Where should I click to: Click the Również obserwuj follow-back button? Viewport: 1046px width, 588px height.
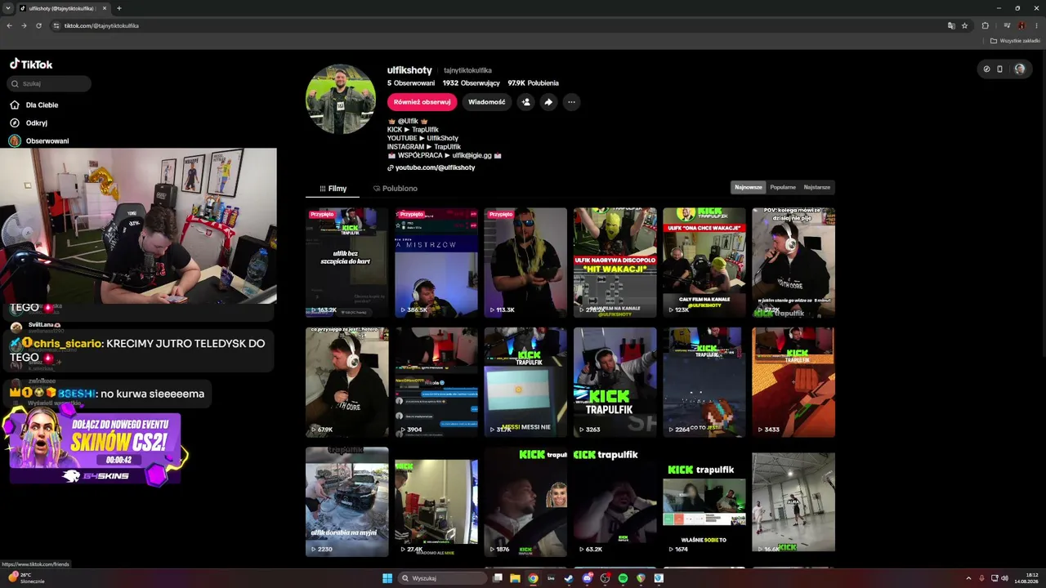pos(422,102)
